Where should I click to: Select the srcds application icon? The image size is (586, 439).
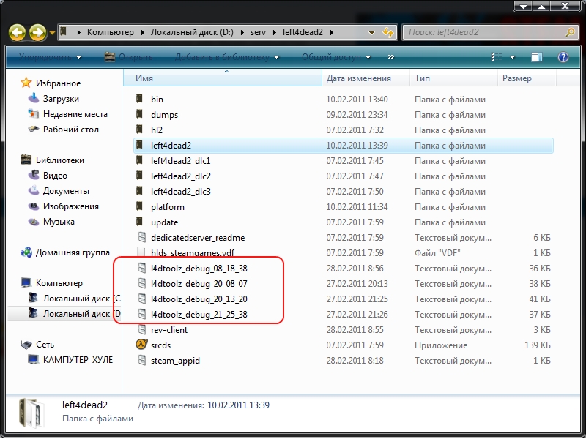coord(141,344)
